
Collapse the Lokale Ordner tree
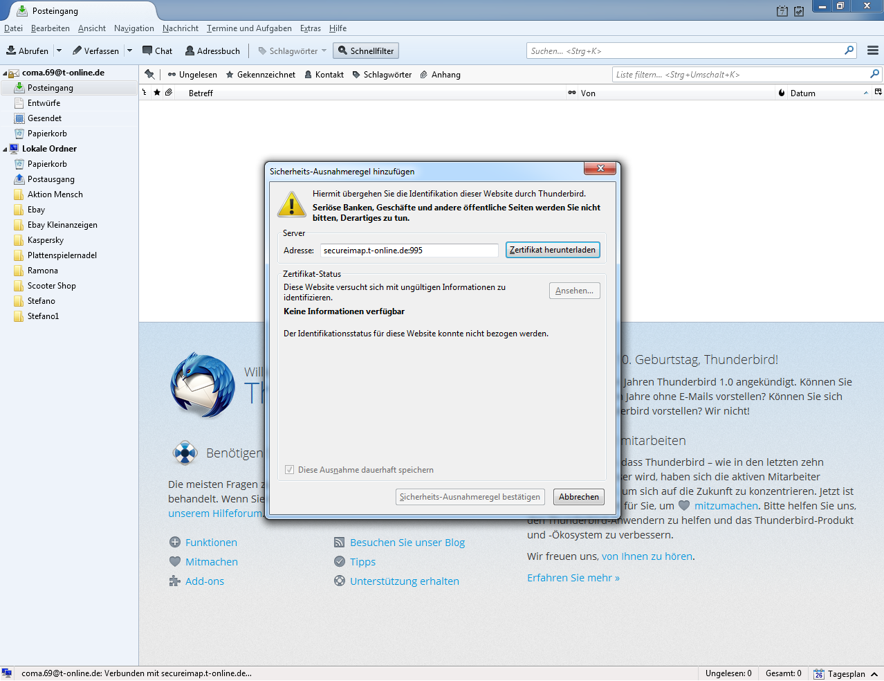pos(5,149)
